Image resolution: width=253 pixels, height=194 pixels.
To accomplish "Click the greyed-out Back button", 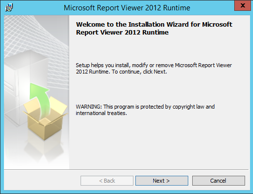I will (x=107, y=181).
